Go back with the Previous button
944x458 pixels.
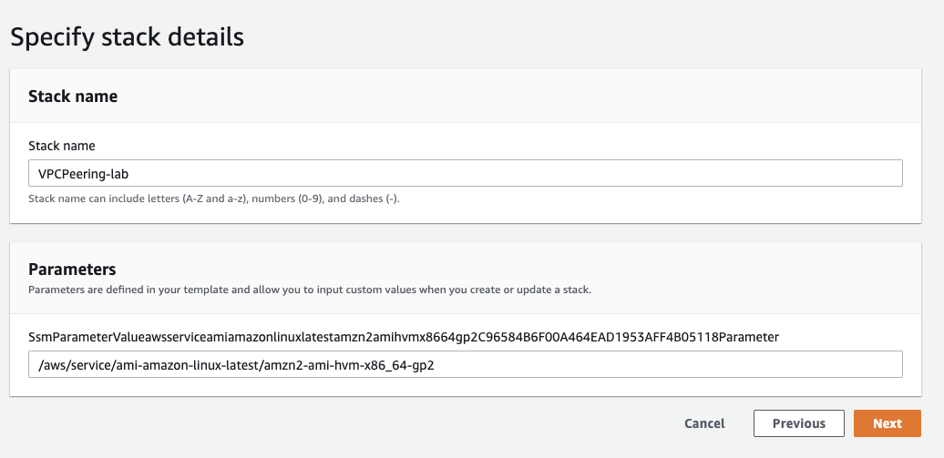(798, 423)
